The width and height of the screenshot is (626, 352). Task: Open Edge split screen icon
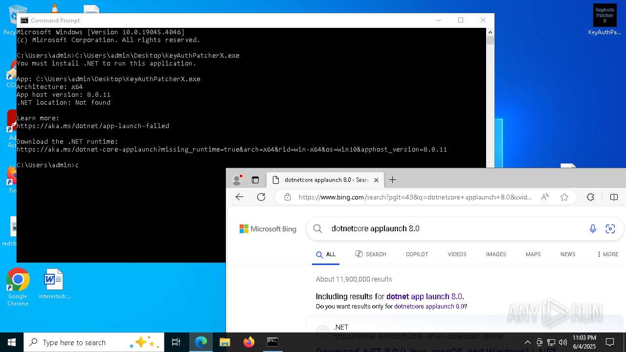[614, 197]
